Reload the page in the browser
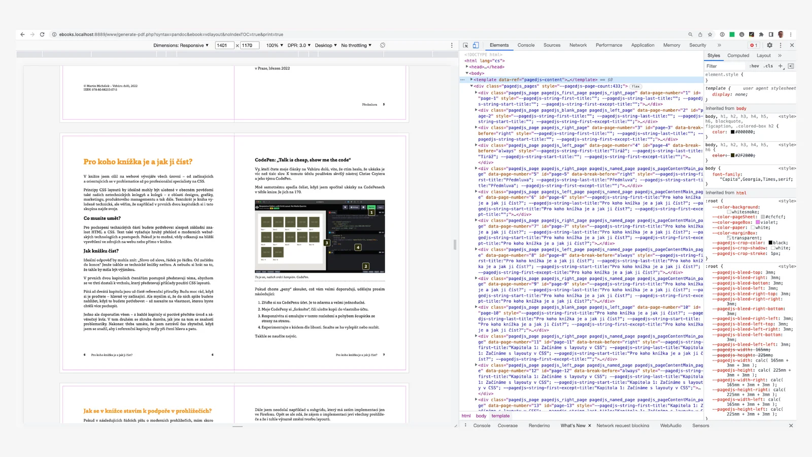 point(42,34)
